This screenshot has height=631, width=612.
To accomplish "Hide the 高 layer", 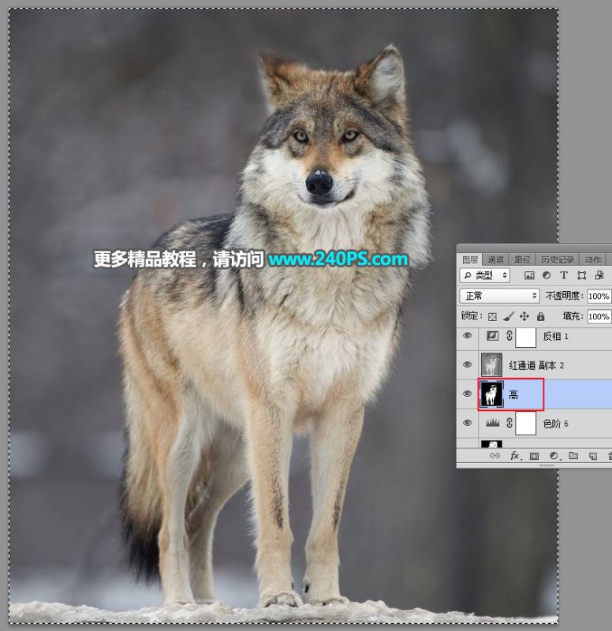I will tap(467, 394).
